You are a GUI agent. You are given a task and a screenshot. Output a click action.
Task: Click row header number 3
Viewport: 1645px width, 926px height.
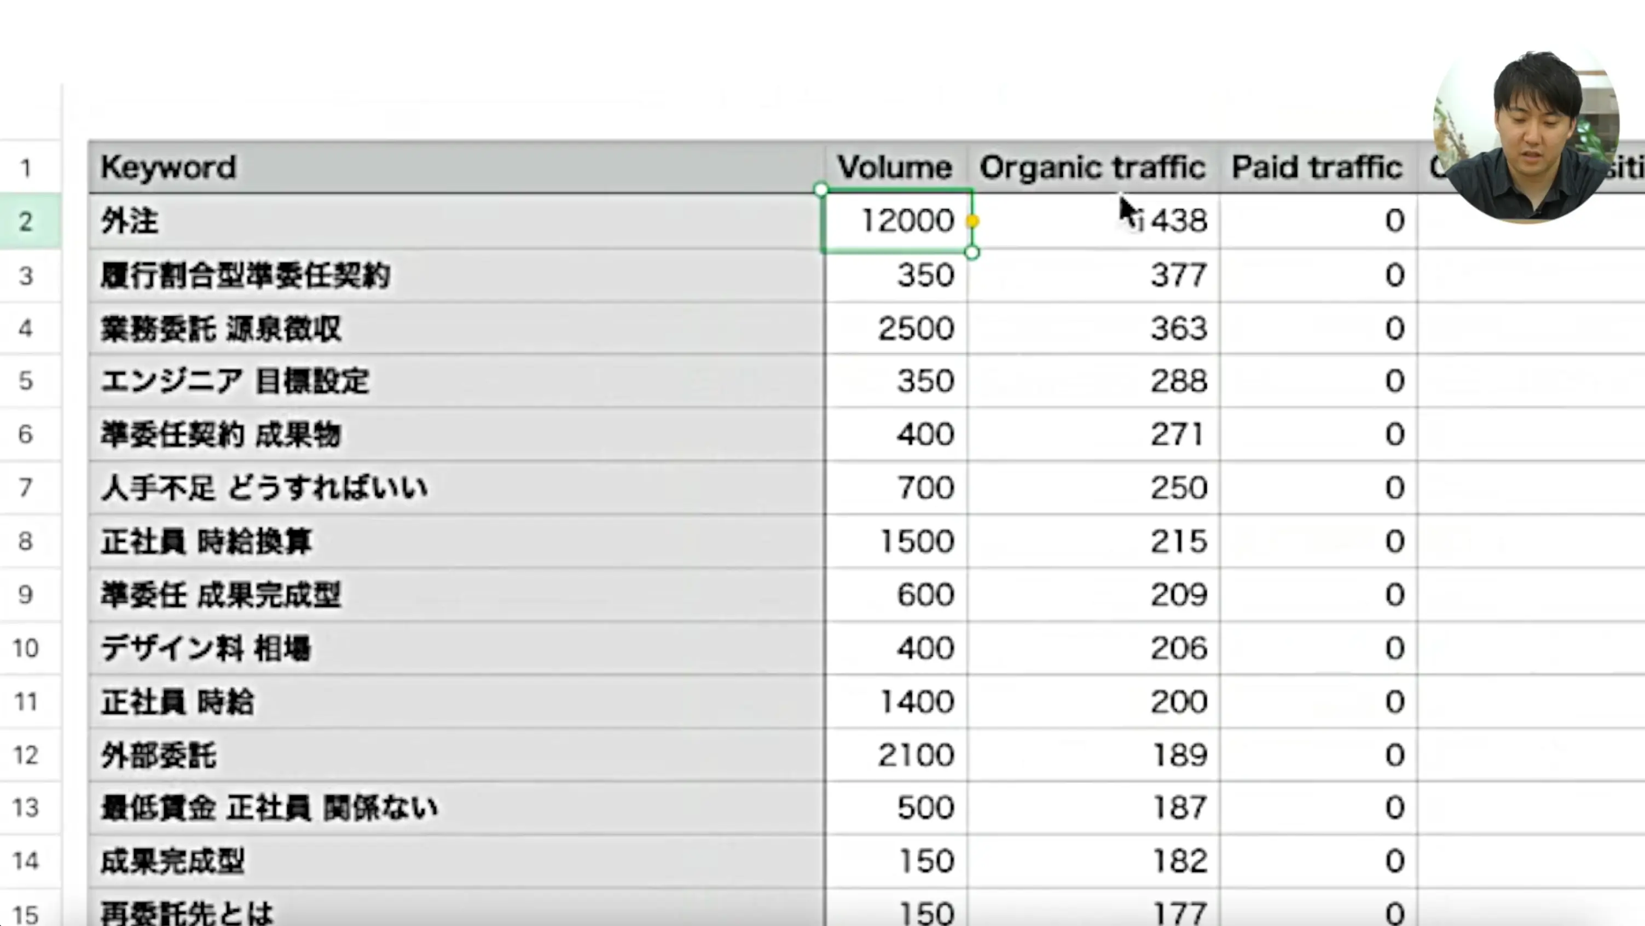tap(26, 276)
